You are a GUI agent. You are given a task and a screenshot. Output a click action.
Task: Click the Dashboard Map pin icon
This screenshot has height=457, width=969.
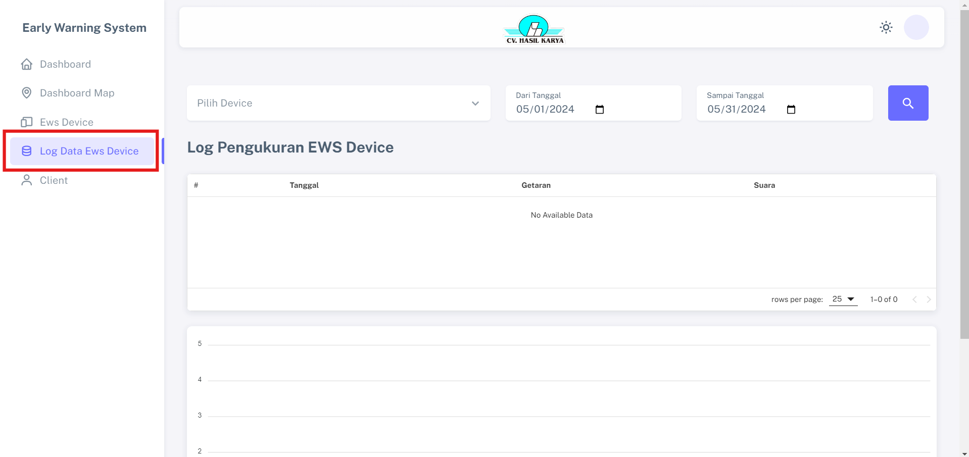click(x=27, y=93)
